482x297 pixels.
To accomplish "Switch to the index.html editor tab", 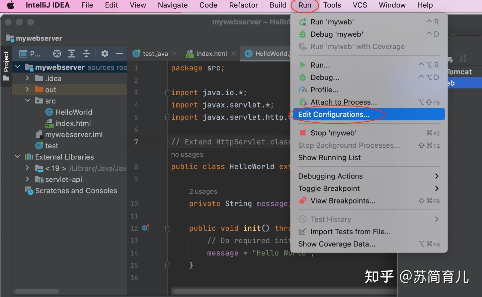I will pos(211,53).
